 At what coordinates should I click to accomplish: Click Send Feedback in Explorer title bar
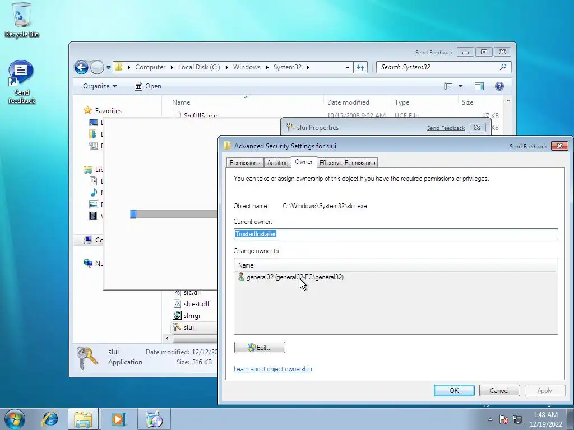pos(434,52)
